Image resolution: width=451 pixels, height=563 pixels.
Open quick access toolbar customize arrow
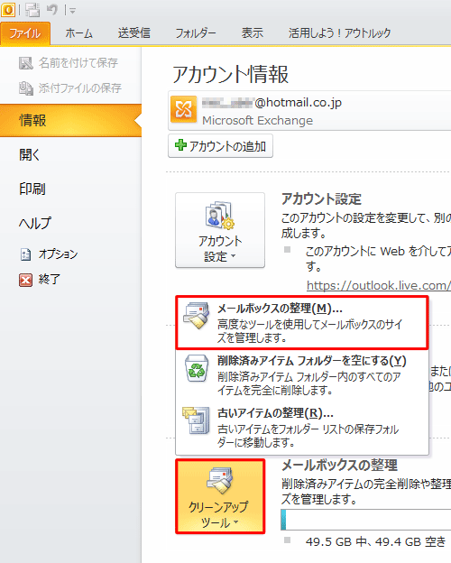pos(72,11)
